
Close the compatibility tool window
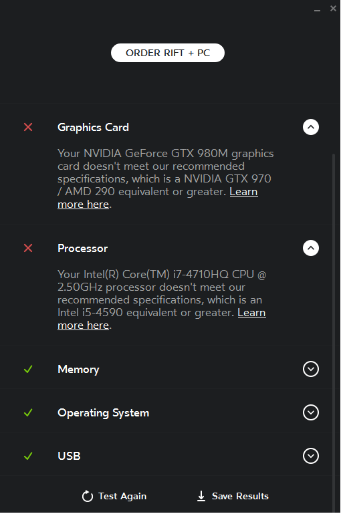[x=334, y=9]
